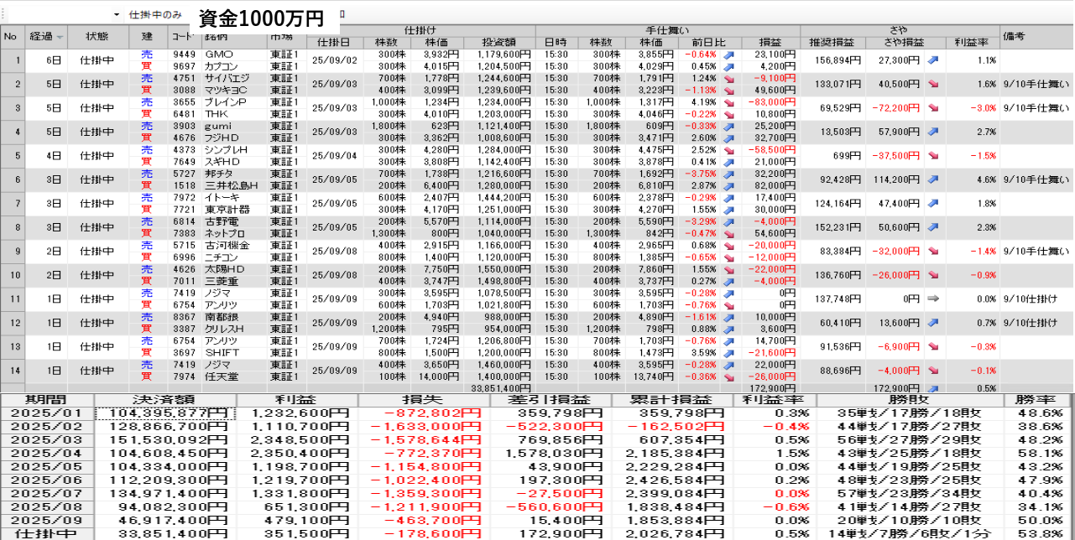Click the 利益率 column header

click(x=972, y=42)
